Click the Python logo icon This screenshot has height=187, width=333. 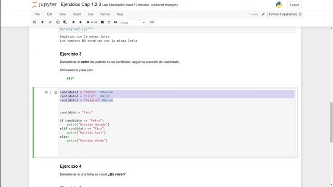tap(279, 5)
